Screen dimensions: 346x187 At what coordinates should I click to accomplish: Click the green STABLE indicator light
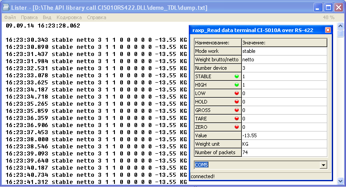[236, 76]
